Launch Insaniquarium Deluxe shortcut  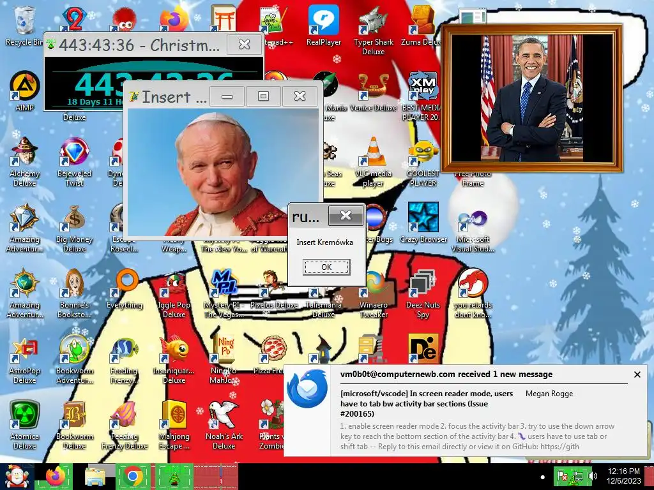(x=174, y=360)
